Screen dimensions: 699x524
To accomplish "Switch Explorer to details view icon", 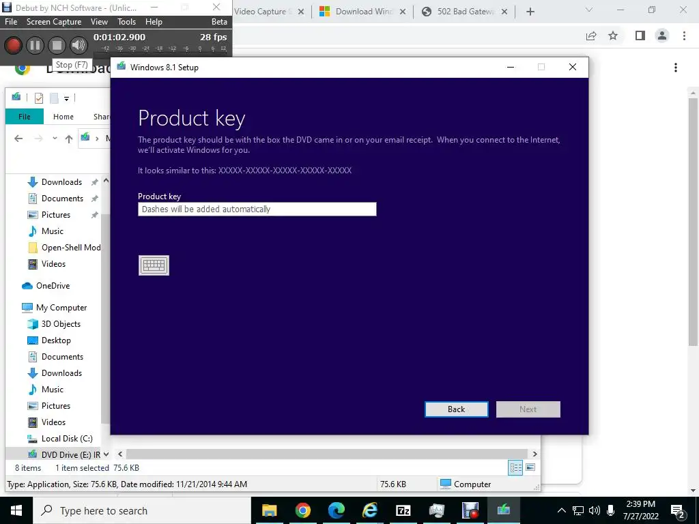I will point(515,467).
